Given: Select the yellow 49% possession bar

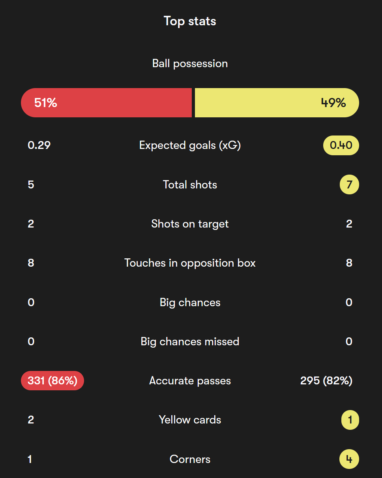Looking at the screenshot, I should click(x=277, y=103).
